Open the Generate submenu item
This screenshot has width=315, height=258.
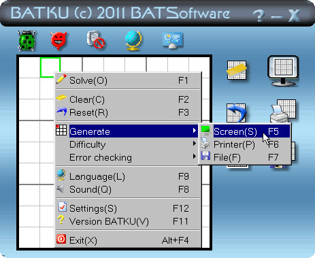click(129, 131)
